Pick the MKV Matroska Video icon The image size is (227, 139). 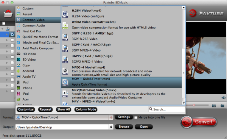[x=65, y=94]
